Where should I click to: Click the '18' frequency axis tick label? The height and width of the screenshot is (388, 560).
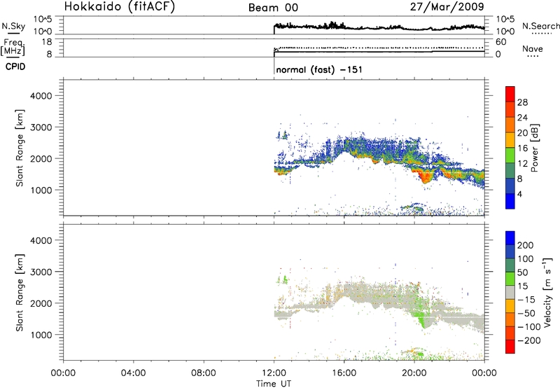pyautogui.click(x=47, y=42)
